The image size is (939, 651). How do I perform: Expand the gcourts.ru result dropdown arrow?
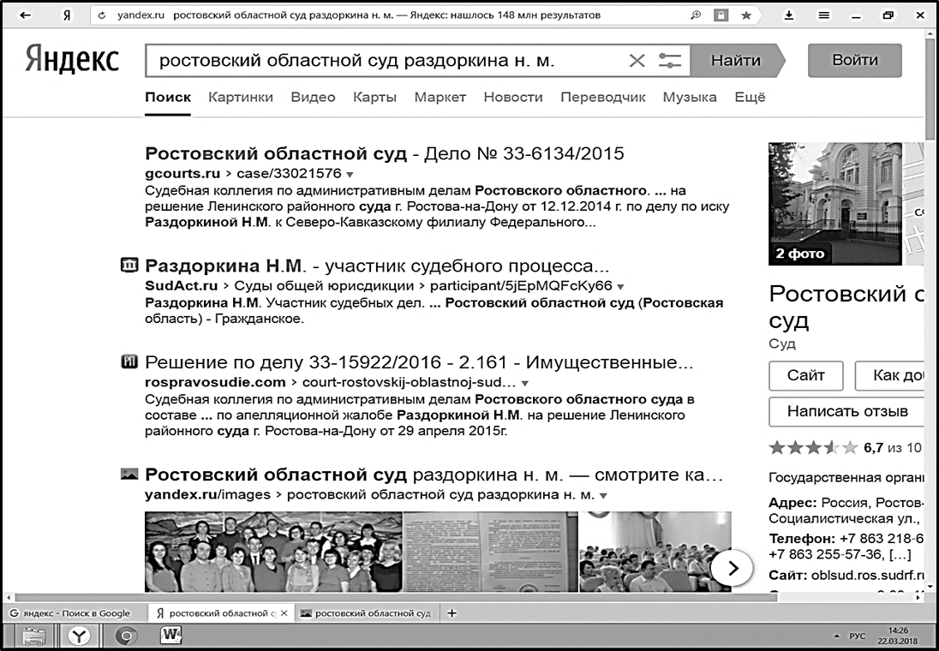[x=350, y=175]
